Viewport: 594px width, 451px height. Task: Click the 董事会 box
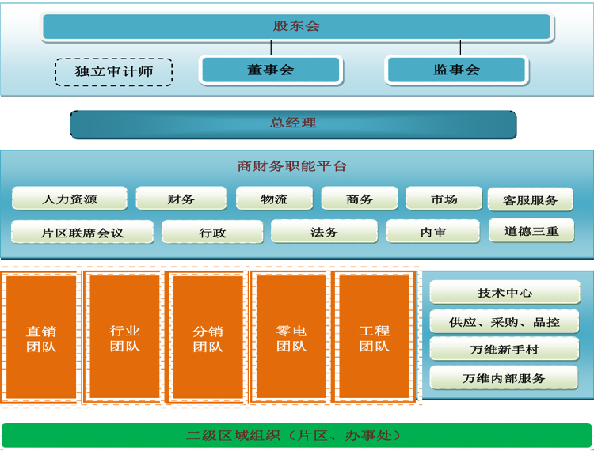(270, 70)
